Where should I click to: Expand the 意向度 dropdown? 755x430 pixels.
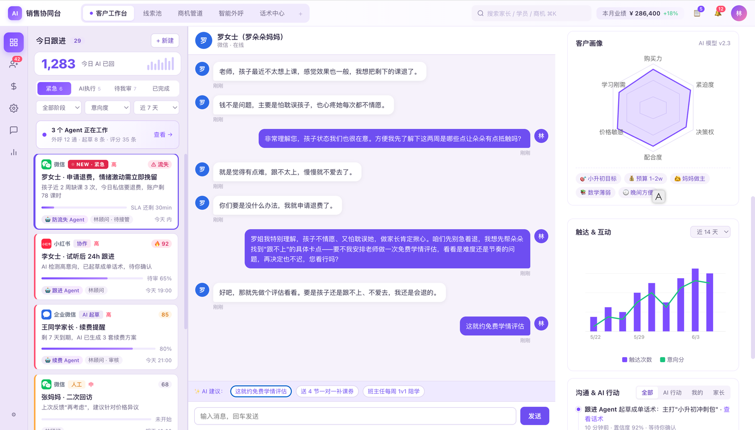(x=108, y=108)
